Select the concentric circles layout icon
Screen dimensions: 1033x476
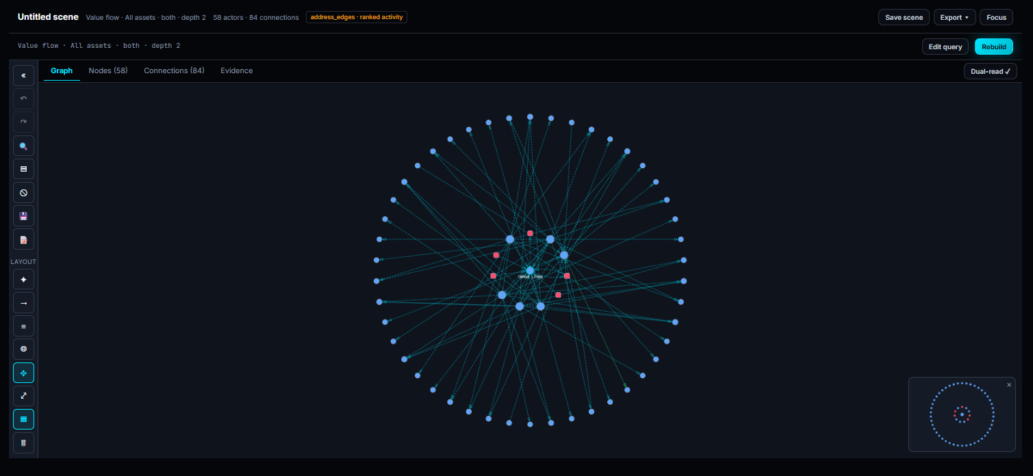coord(23,349)
